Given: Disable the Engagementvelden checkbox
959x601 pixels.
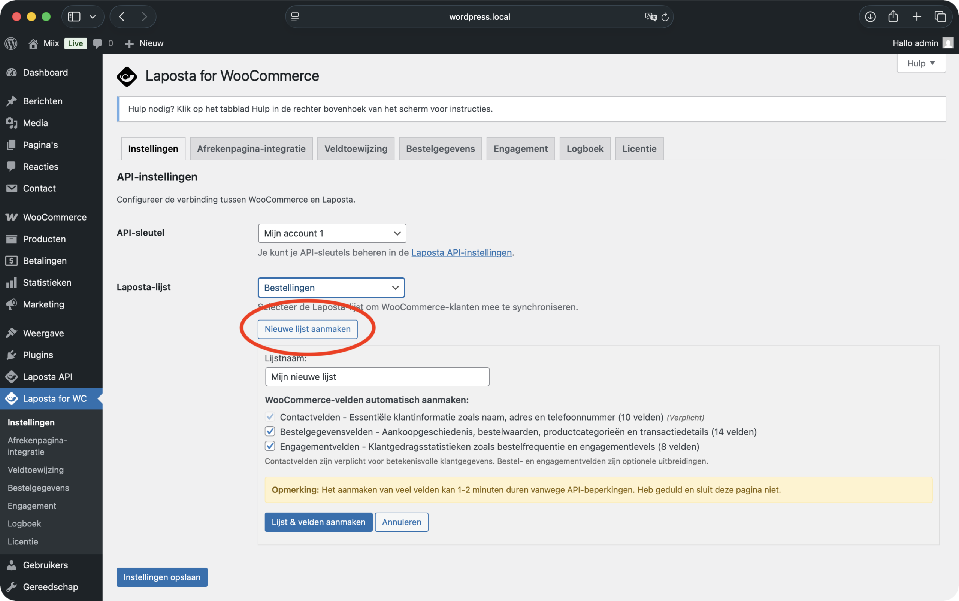Looking at the screenshot, I should tap(270, 446).
